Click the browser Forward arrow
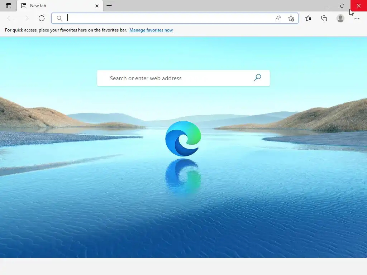 coord(26,18)
